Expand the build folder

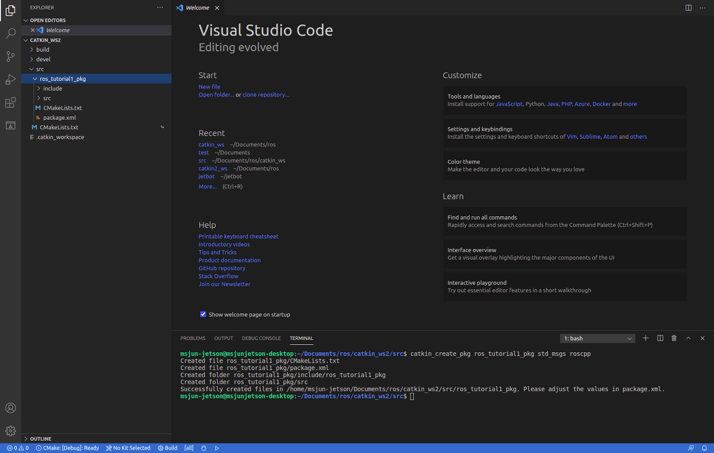[96, 50]
